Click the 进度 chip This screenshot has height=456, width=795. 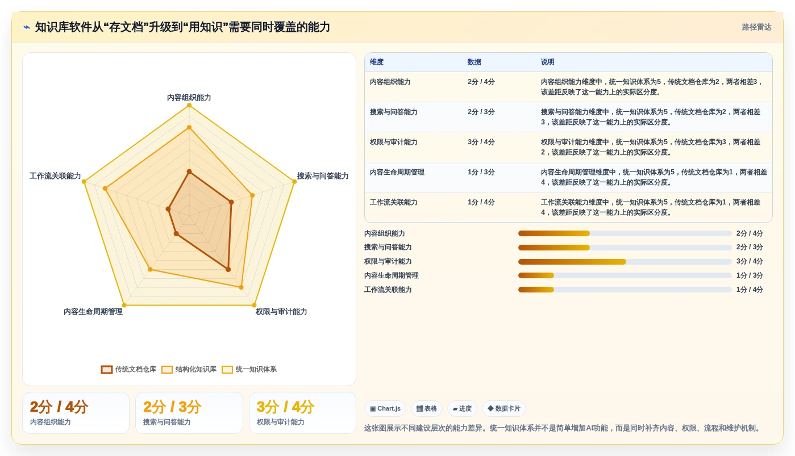[462, 409]
